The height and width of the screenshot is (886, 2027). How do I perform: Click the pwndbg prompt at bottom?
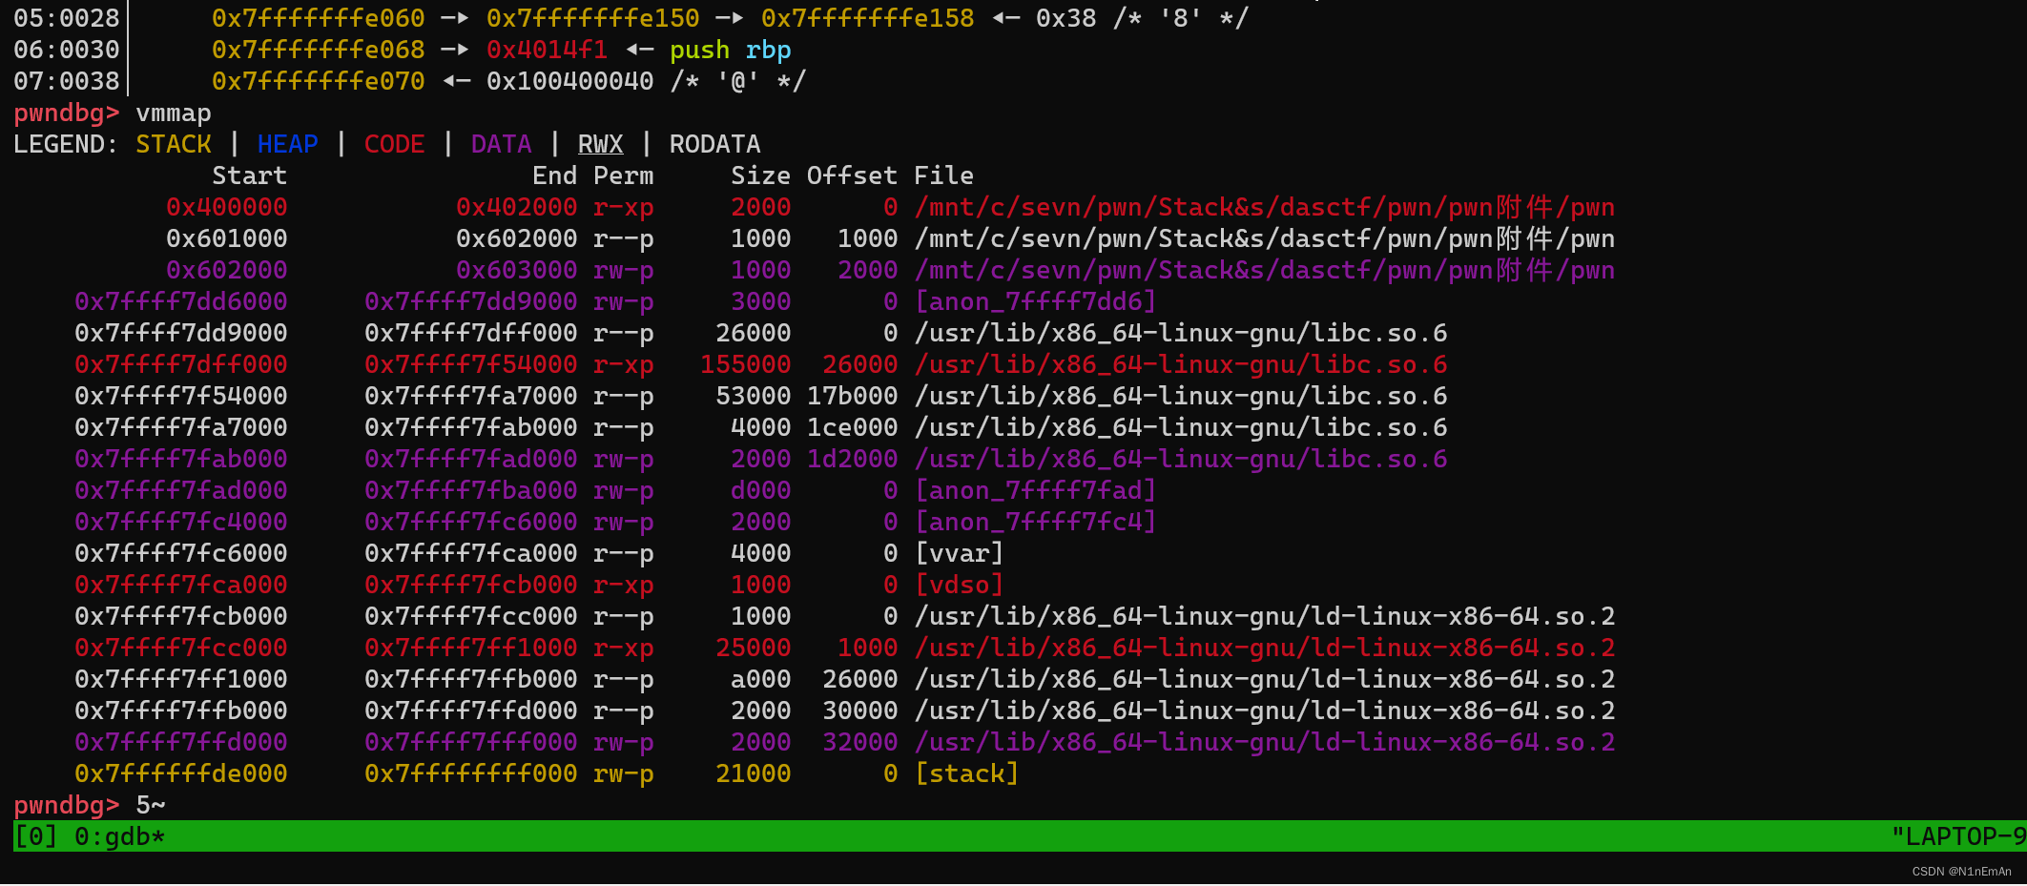click(x=67, y=805)
